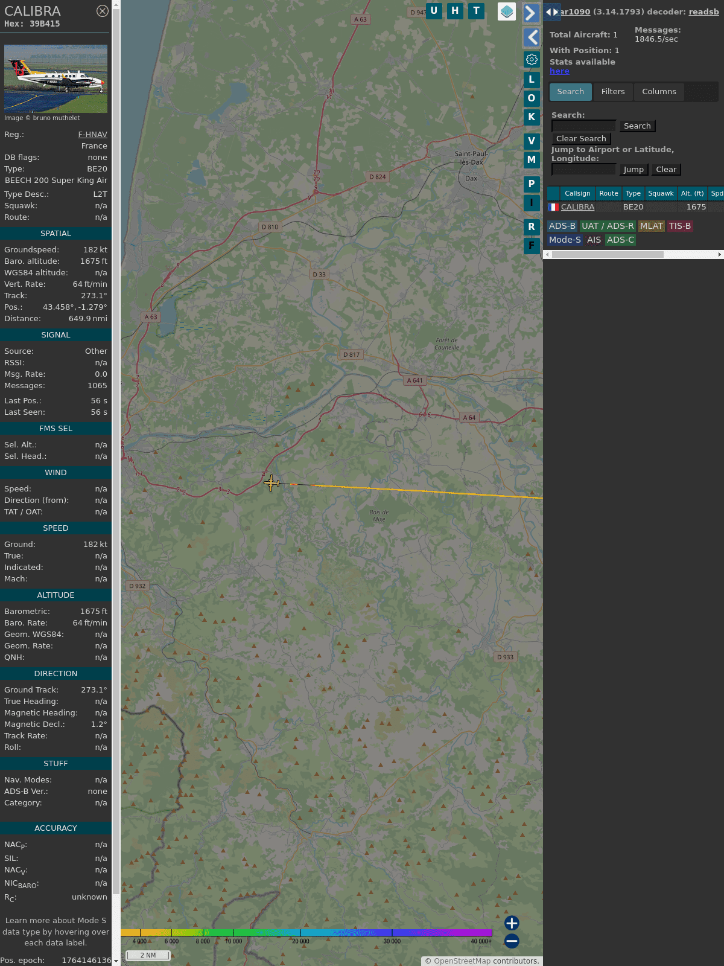724x966 pixels.
Task: Toggle the U map button
Action: (434, 11)
